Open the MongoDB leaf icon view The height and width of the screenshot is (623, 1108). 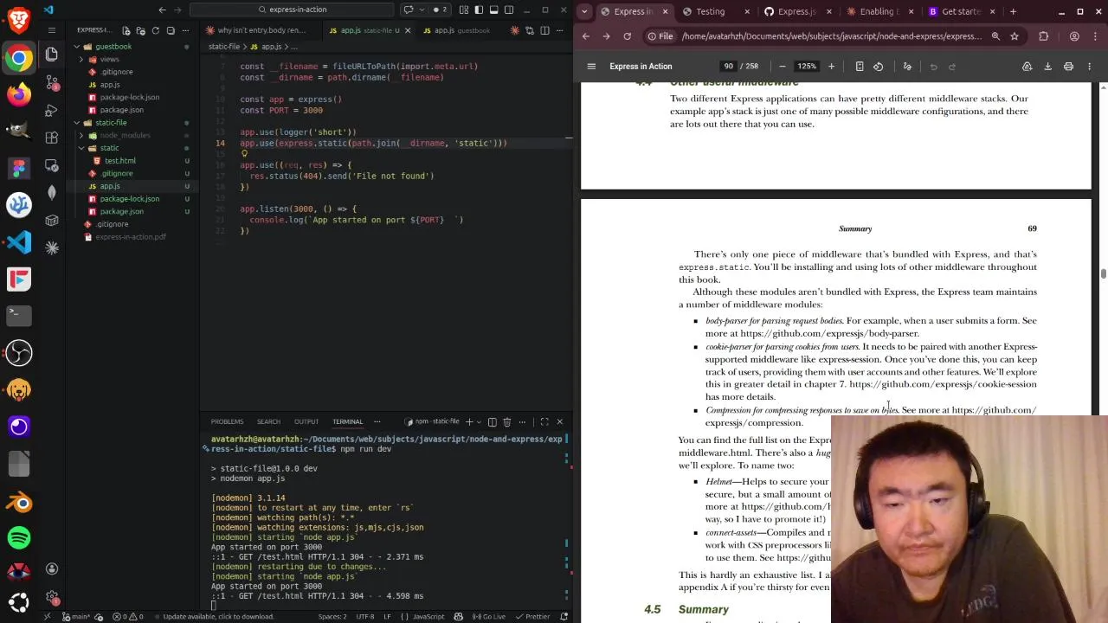coord(52,193)
